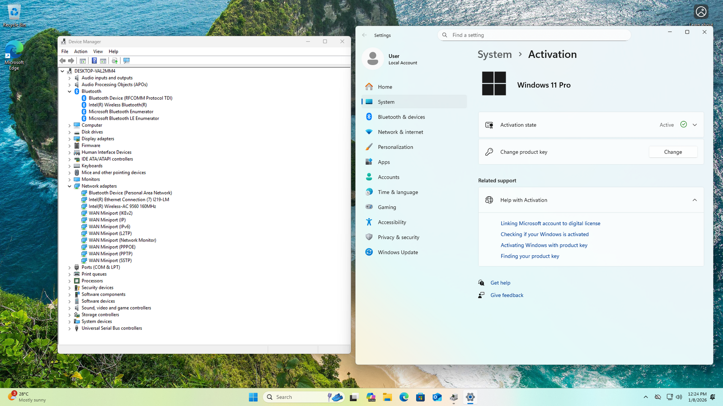Open the Action menu in Device Manager

pyautogui.click(x=80, y=51)
